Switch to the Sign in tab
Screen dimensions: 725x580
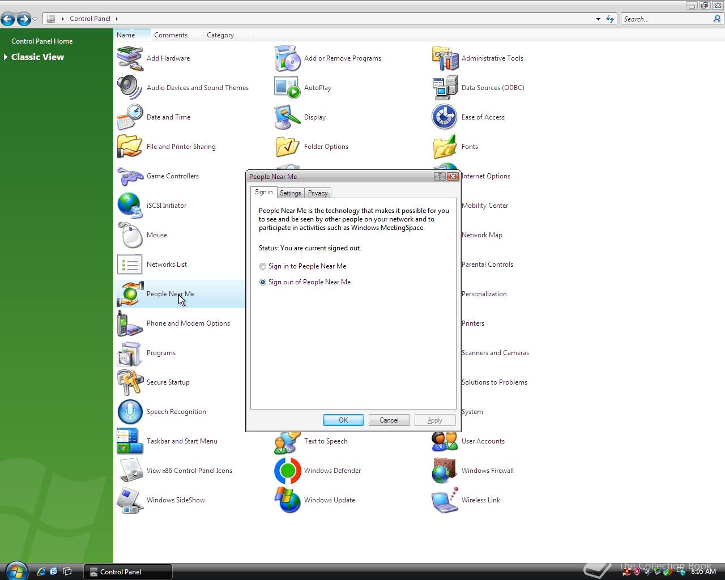click(x=263, y=193)
